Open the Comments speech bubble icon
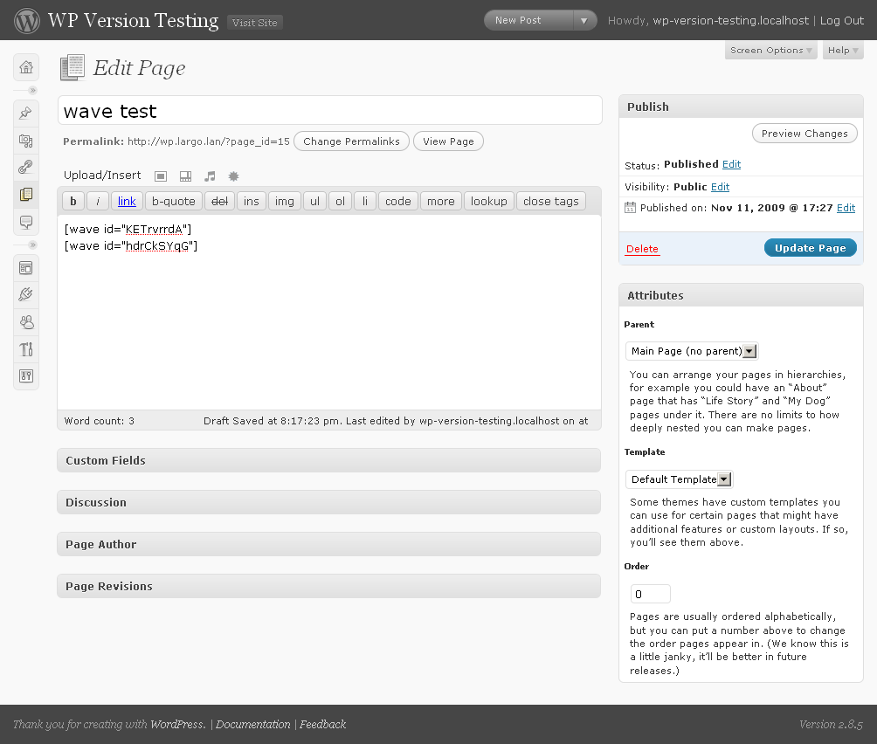 (25, 222)
